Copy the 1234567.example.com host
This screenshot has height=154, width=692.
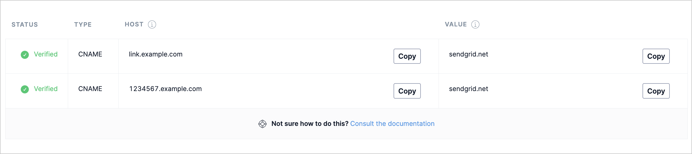[x=407, y=91]
